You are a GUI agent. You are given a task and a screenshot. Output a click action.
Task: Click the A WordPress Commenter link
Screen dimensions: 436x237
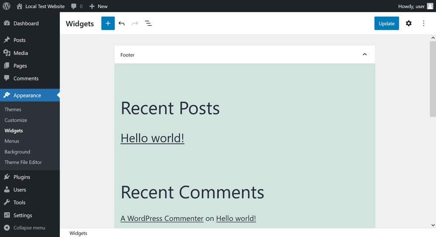point(162,218)
